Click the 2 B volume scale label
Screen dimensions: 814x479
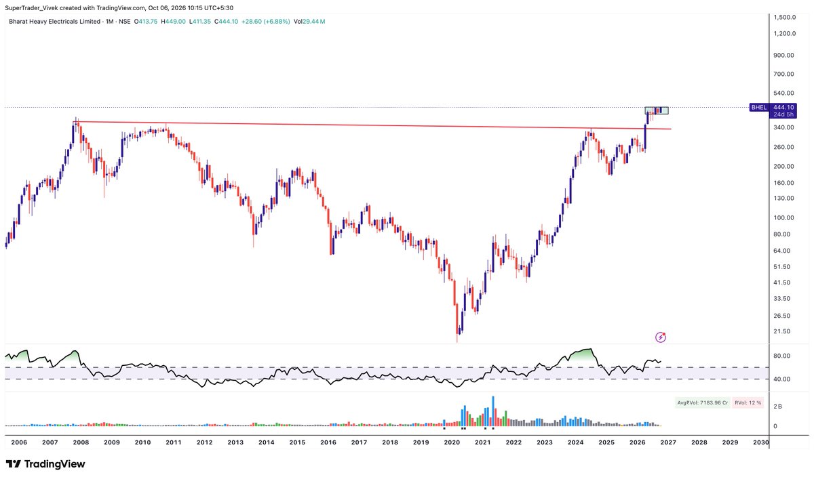tap(777, 407)
